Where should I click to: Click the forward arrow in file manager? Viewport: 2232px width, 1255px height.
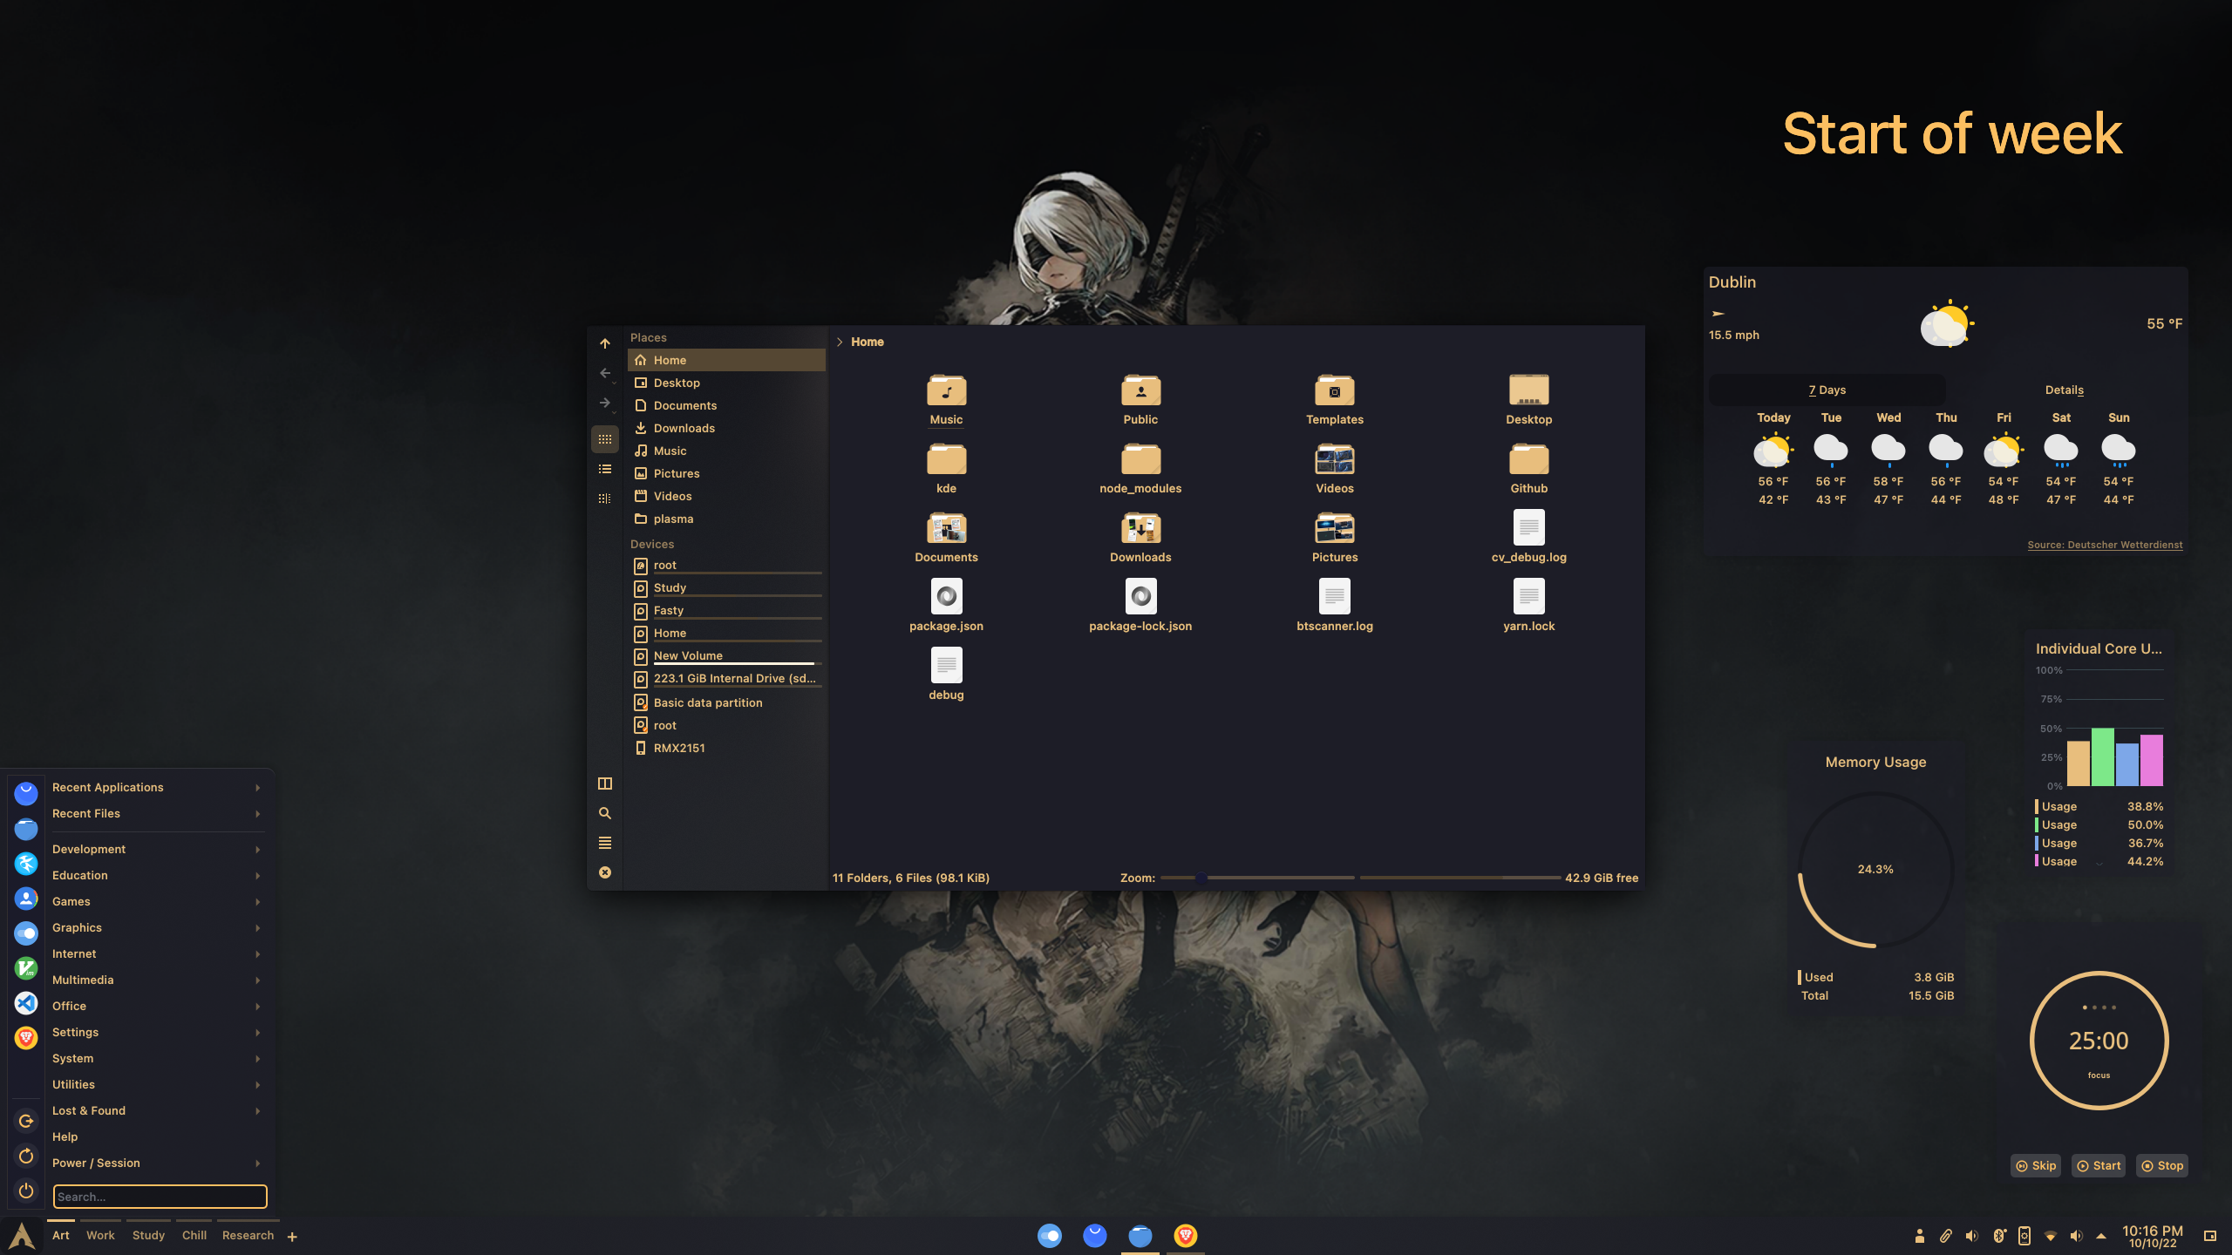click(605, 403)
